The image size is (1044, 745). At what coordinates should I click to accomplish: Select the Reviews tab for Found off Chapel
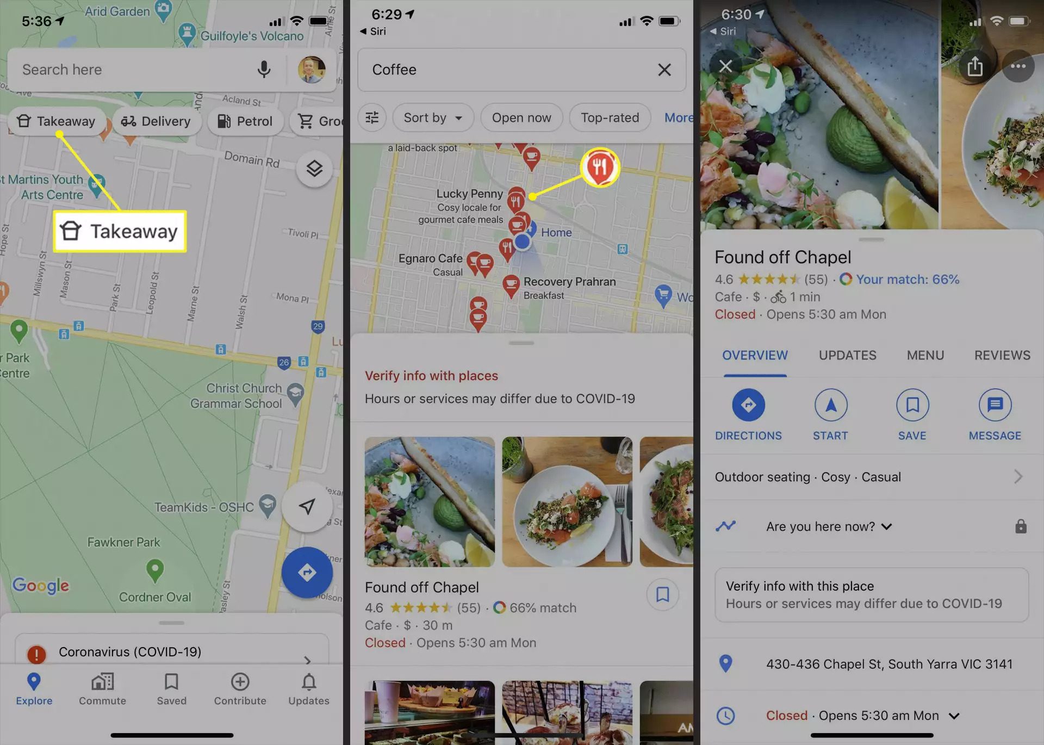point(1002,356)
